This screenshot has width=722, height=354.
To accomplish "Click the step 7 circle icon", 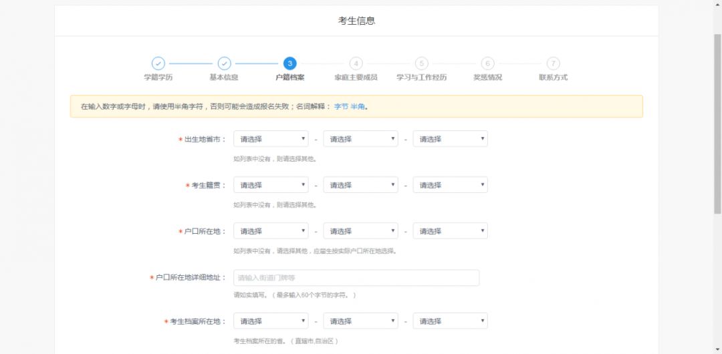I will coord(554,63).
